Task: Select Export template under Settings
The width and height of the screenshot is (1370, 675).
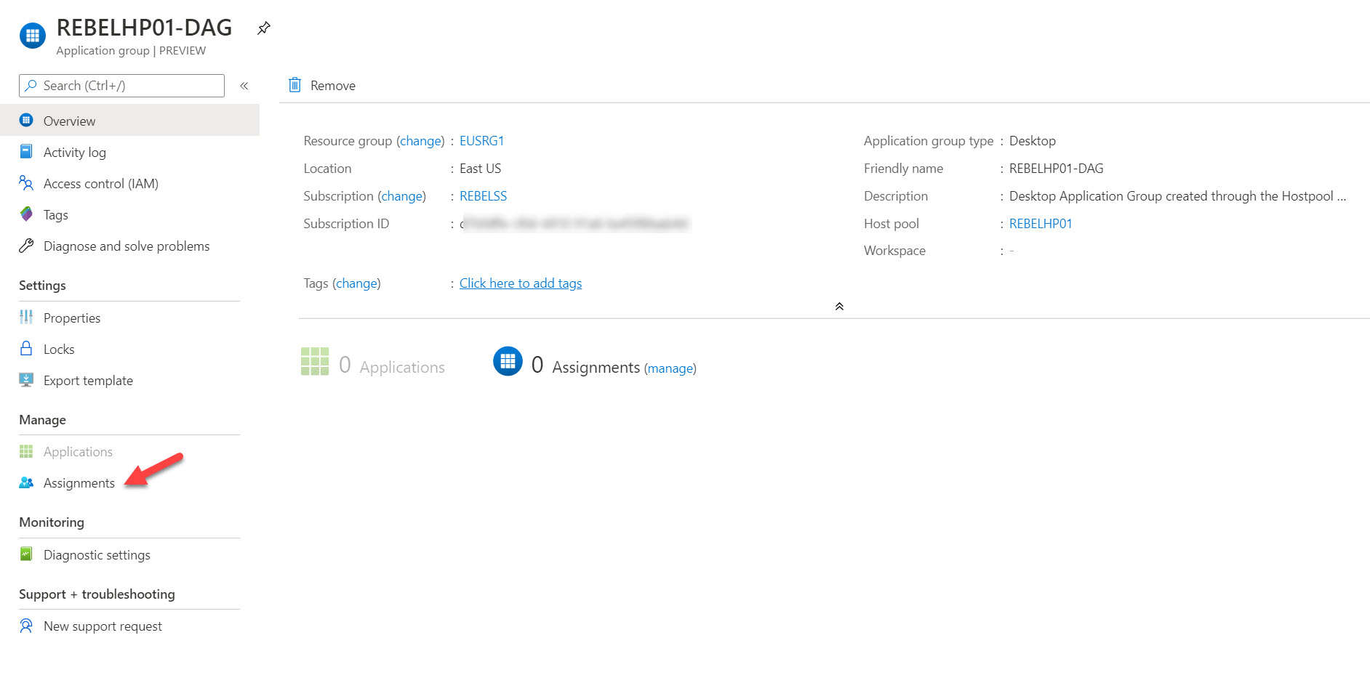Action: click(87, 380)
